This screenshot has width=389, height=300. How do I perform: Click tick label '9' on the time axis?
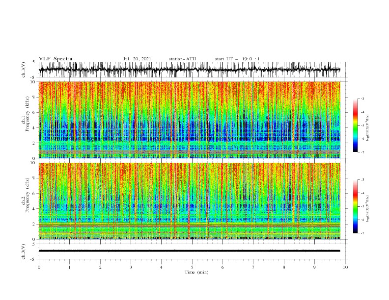click(x=314, y=267)
